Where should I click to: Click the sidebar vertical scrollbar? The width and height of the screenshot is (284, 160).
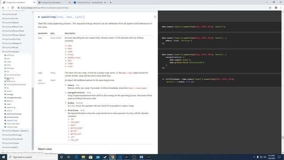point(33,119)
